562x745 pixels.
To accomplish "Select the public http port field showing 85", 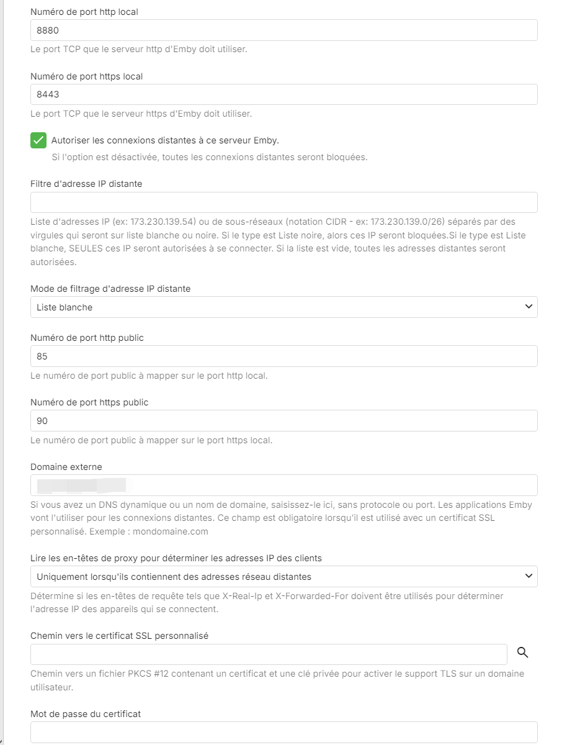I will [283, 357].
